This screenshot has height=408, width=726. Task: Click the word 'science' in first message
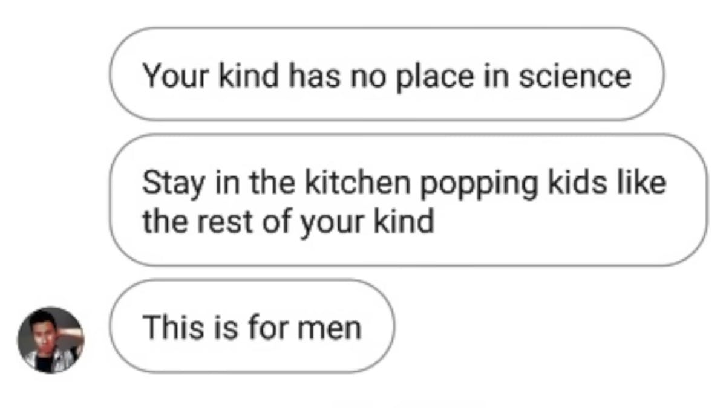pos(571,76)
